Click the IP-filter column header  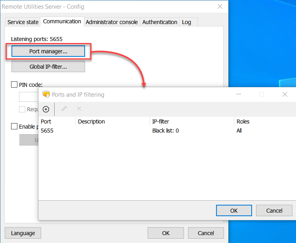click(x=192, y=121)
